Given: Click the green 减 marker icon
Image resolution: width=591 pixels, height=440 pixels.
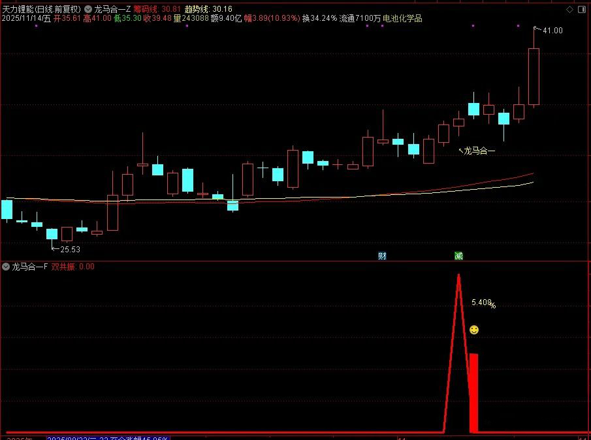Looking at the screenshot, I should (x=458, y=256).
